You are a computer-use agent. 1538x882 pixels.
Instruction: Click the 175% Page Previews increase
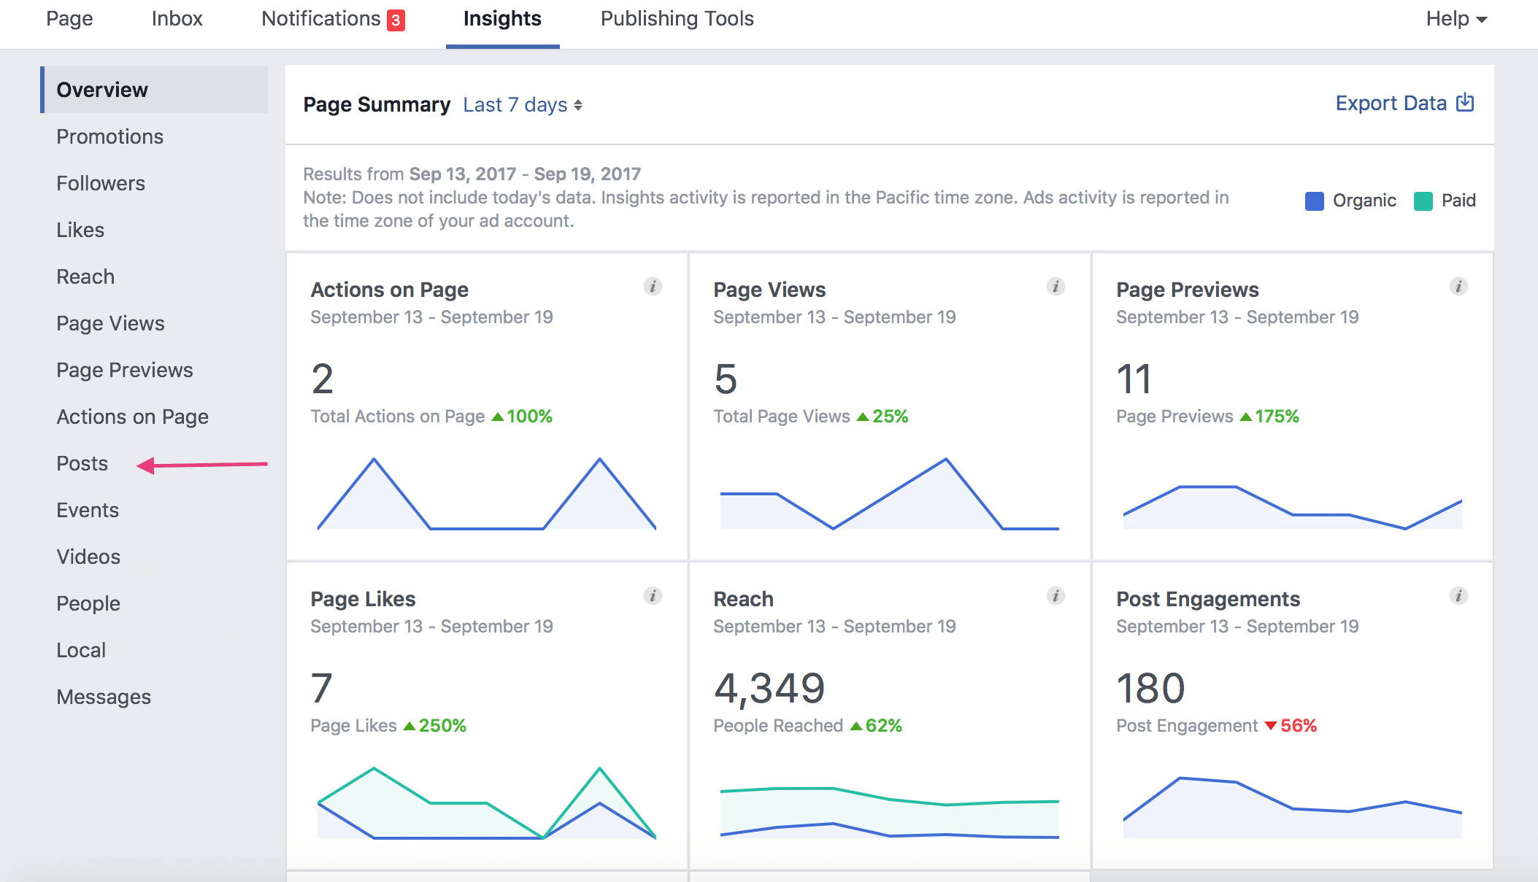point(1270,417)
